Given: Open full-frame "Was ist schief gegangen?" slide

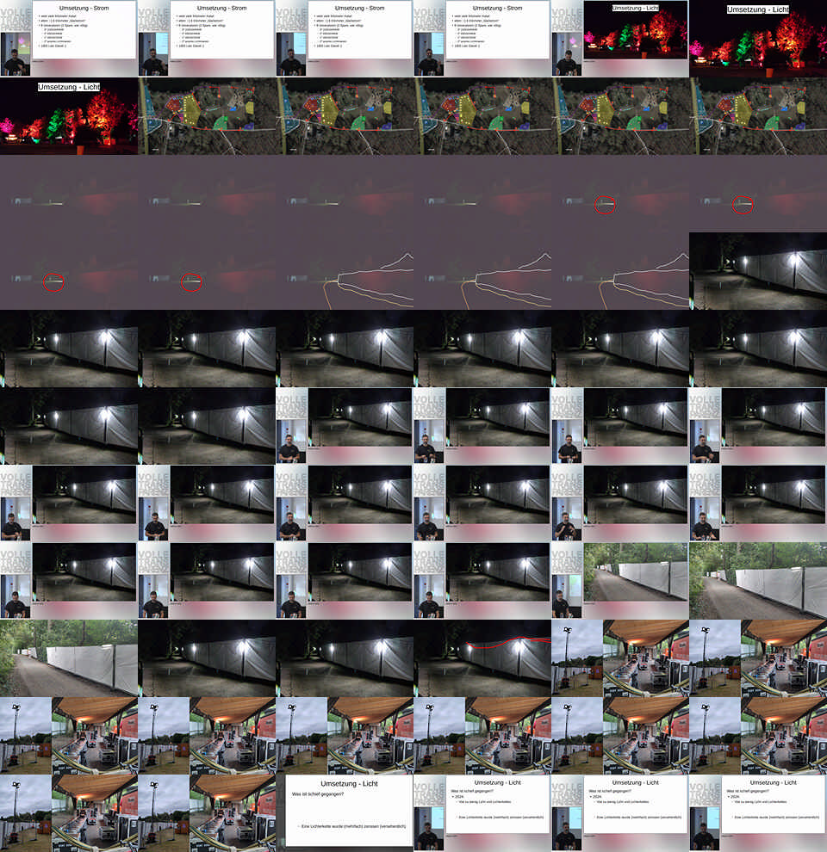Looking at the screenshot, I should point(345,813).
